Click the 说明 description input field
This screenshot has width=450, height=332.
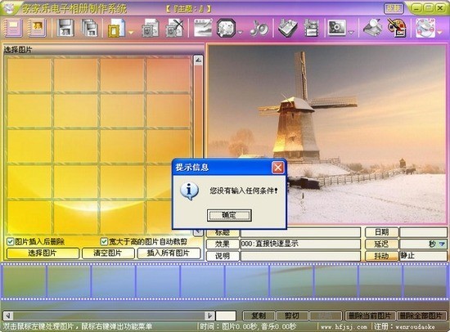pyautogui.click(x=300, y=256)
